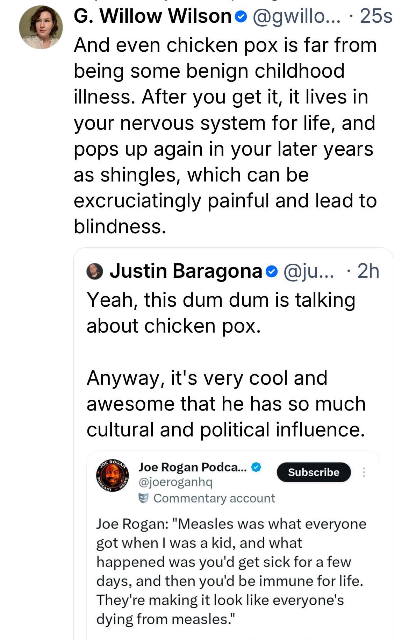Open the tweet text about shingles
Image resolution: width=409 pixels, height=640 pixels.
pyautogui.click(x=225, y=136)
